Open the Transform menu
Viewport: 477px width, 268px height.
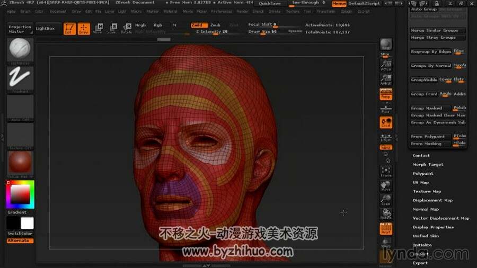point(326,11)
